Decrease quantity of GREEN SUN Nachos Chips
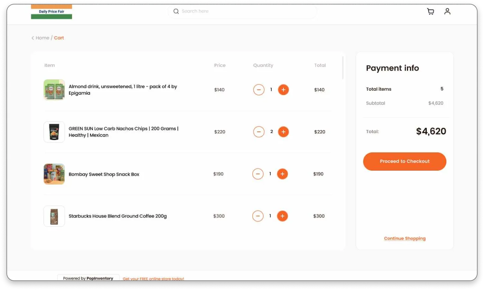Screen dimensions: 484x290 259,132
